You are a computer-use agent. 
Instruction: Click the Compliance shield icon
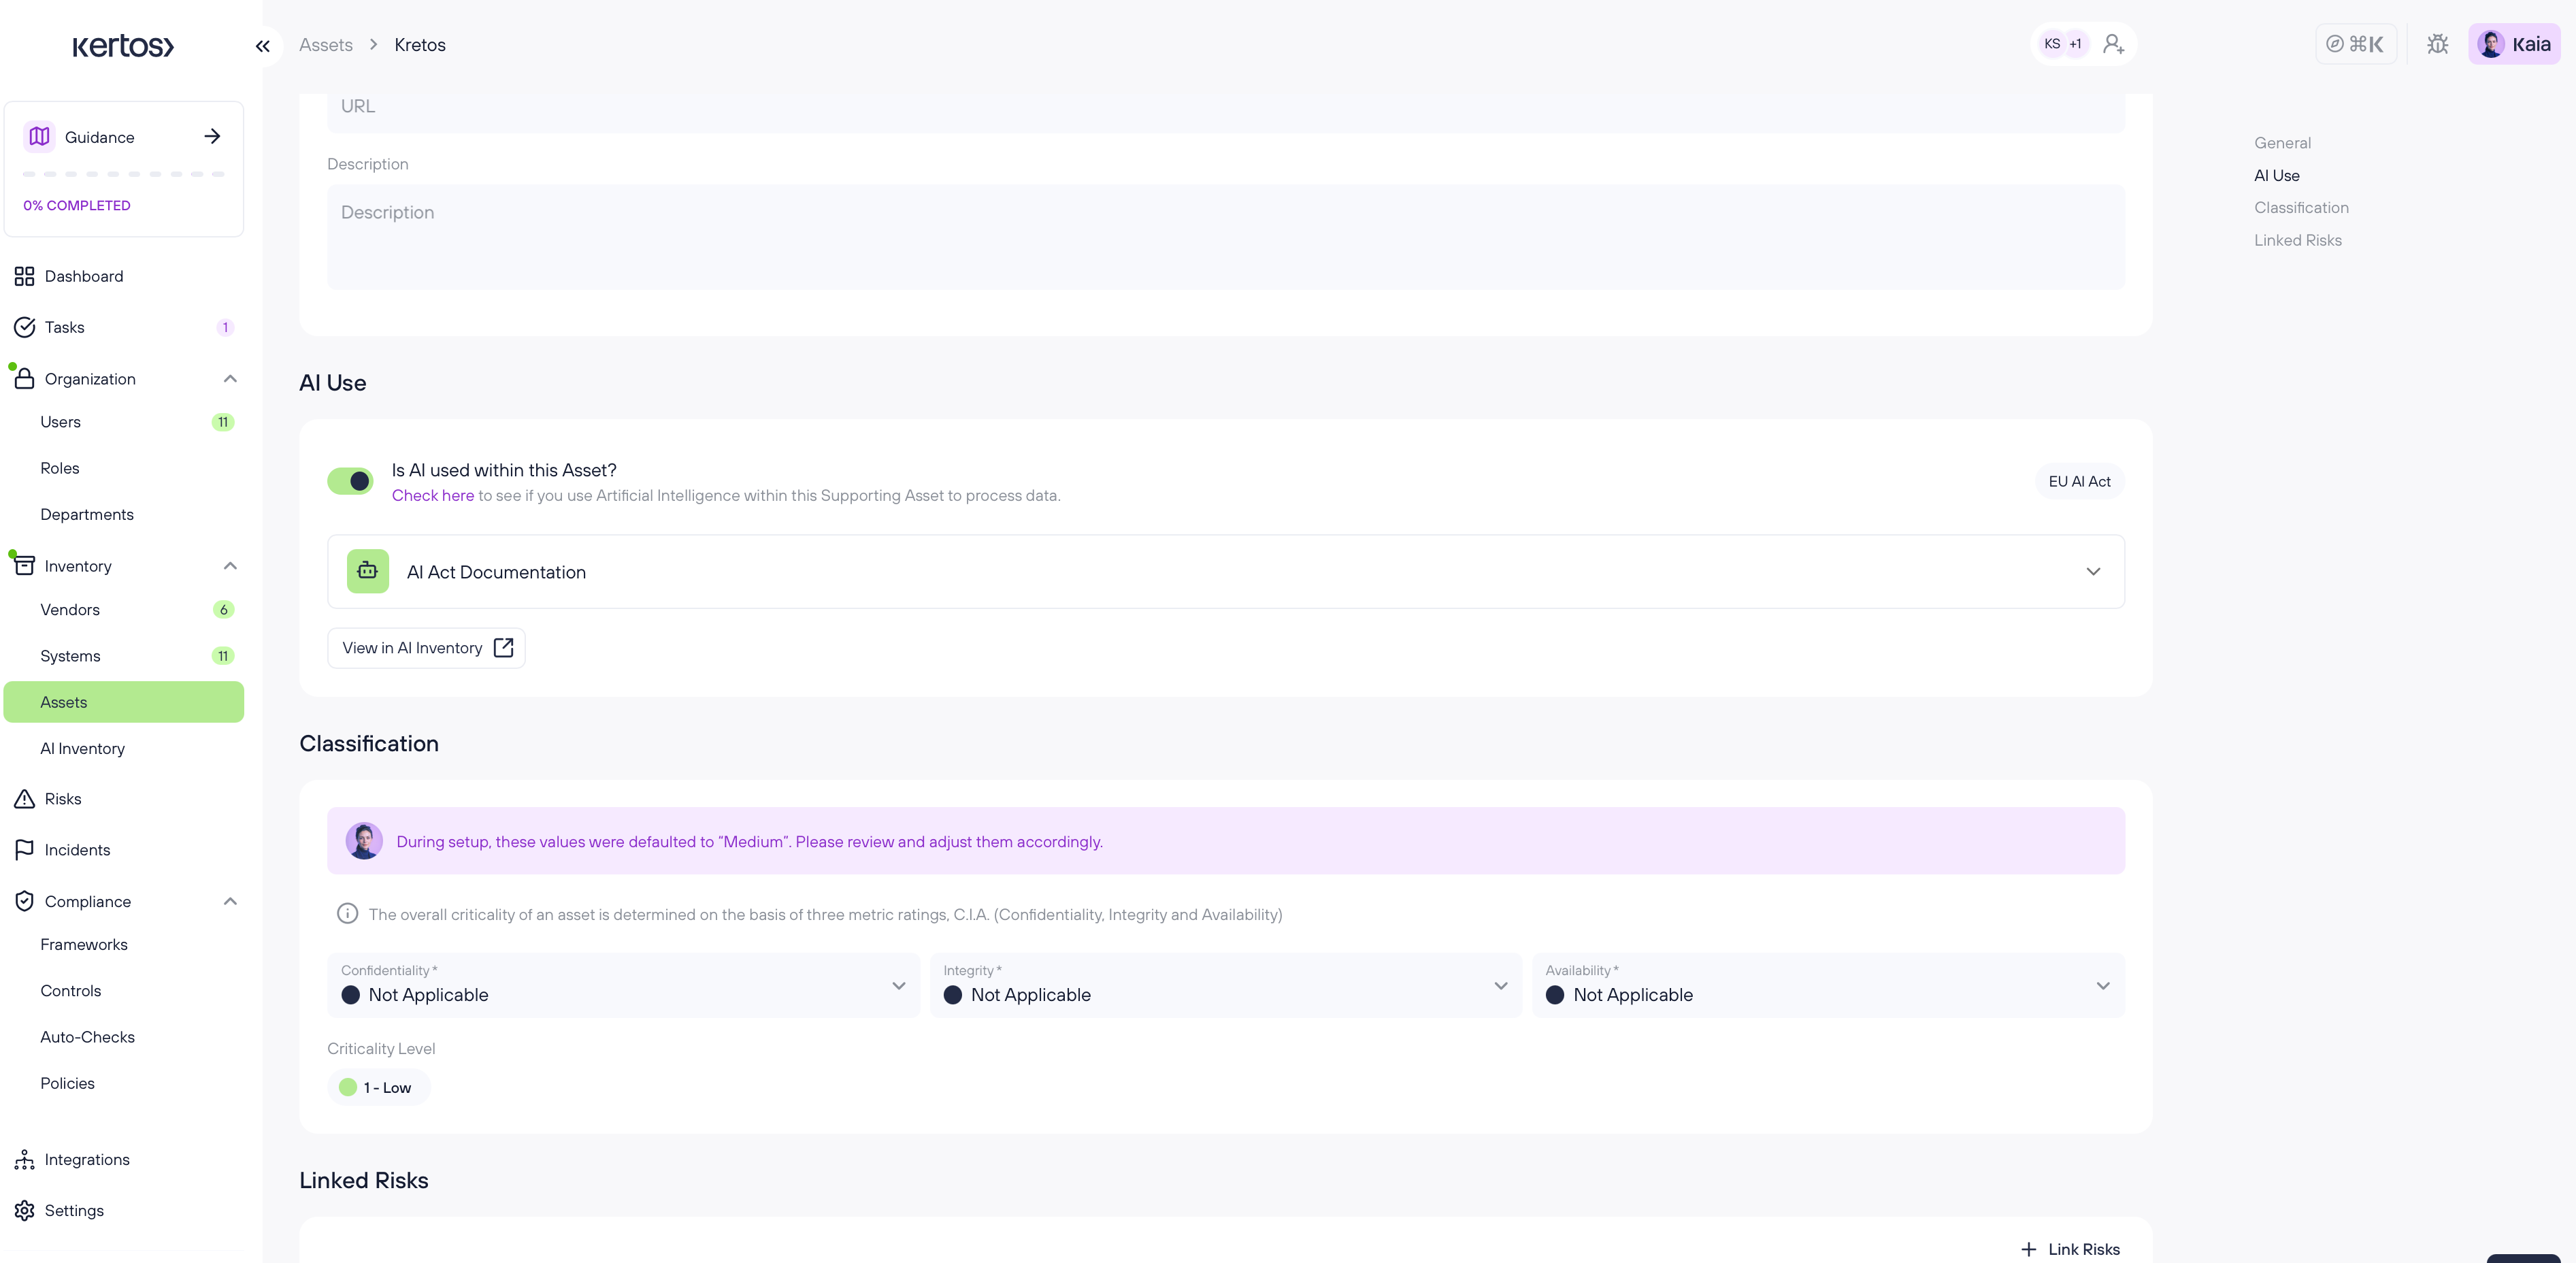click(24, 901)
